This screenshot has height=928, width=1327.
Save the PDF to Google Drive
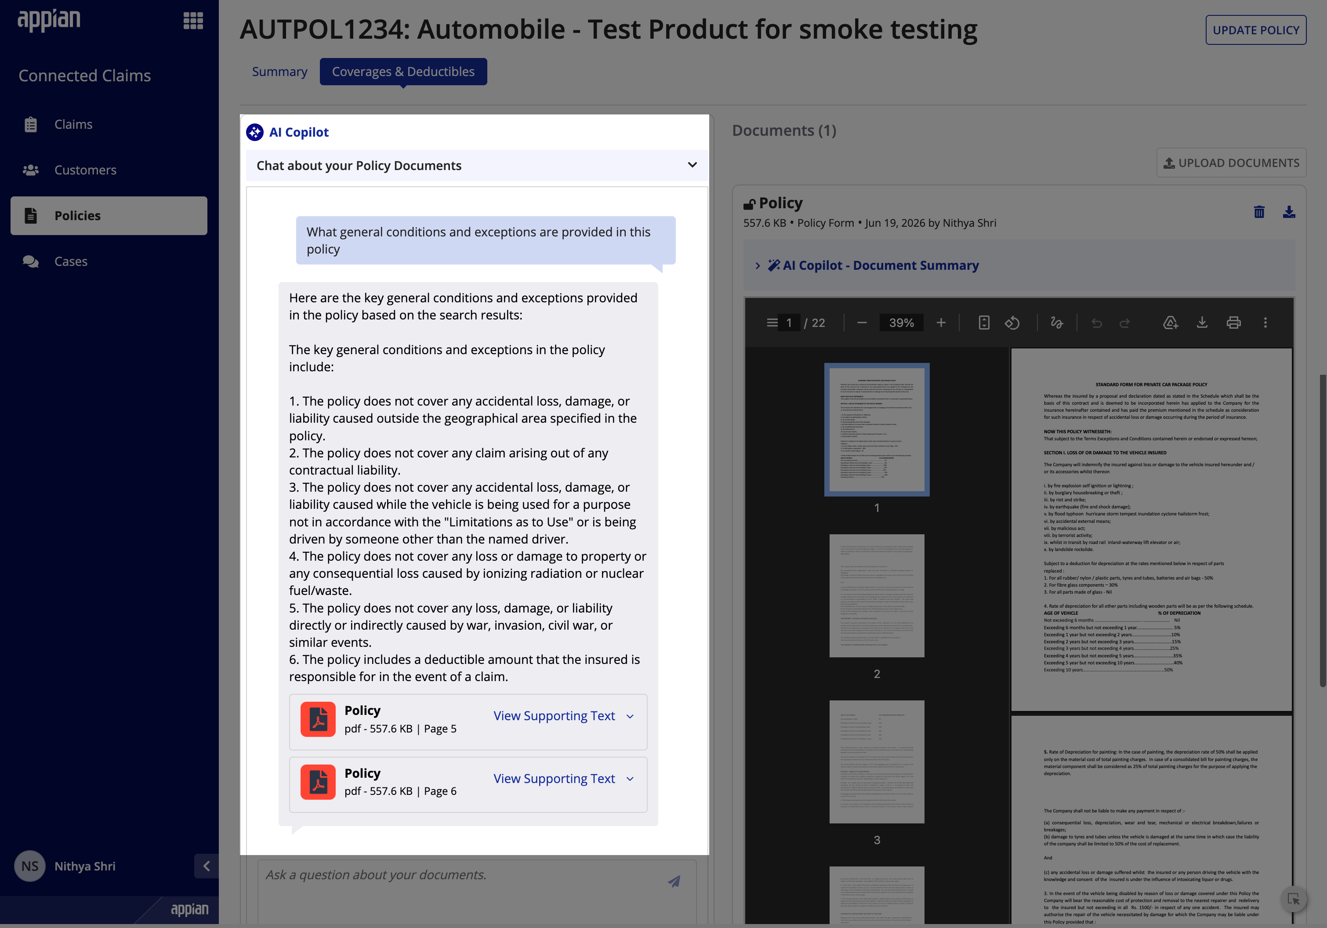(x=1171, y=323)
